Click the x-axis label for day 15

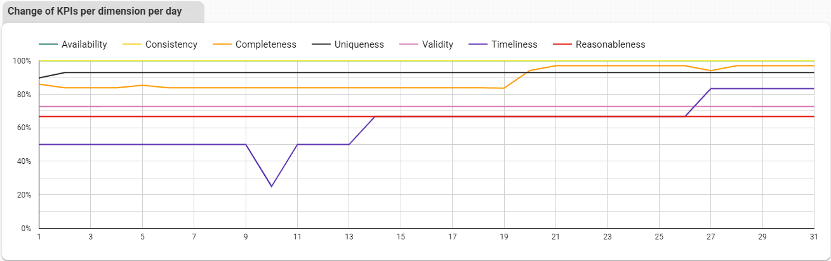(x=401, y=236)
